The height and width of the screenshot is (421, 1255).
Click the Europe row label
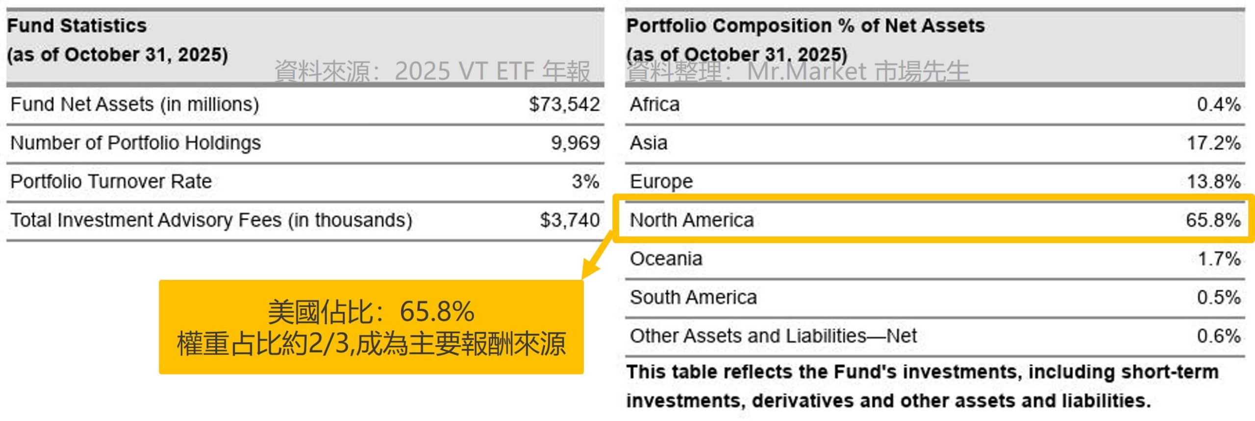pyautogui.click(x=661, y=182)
